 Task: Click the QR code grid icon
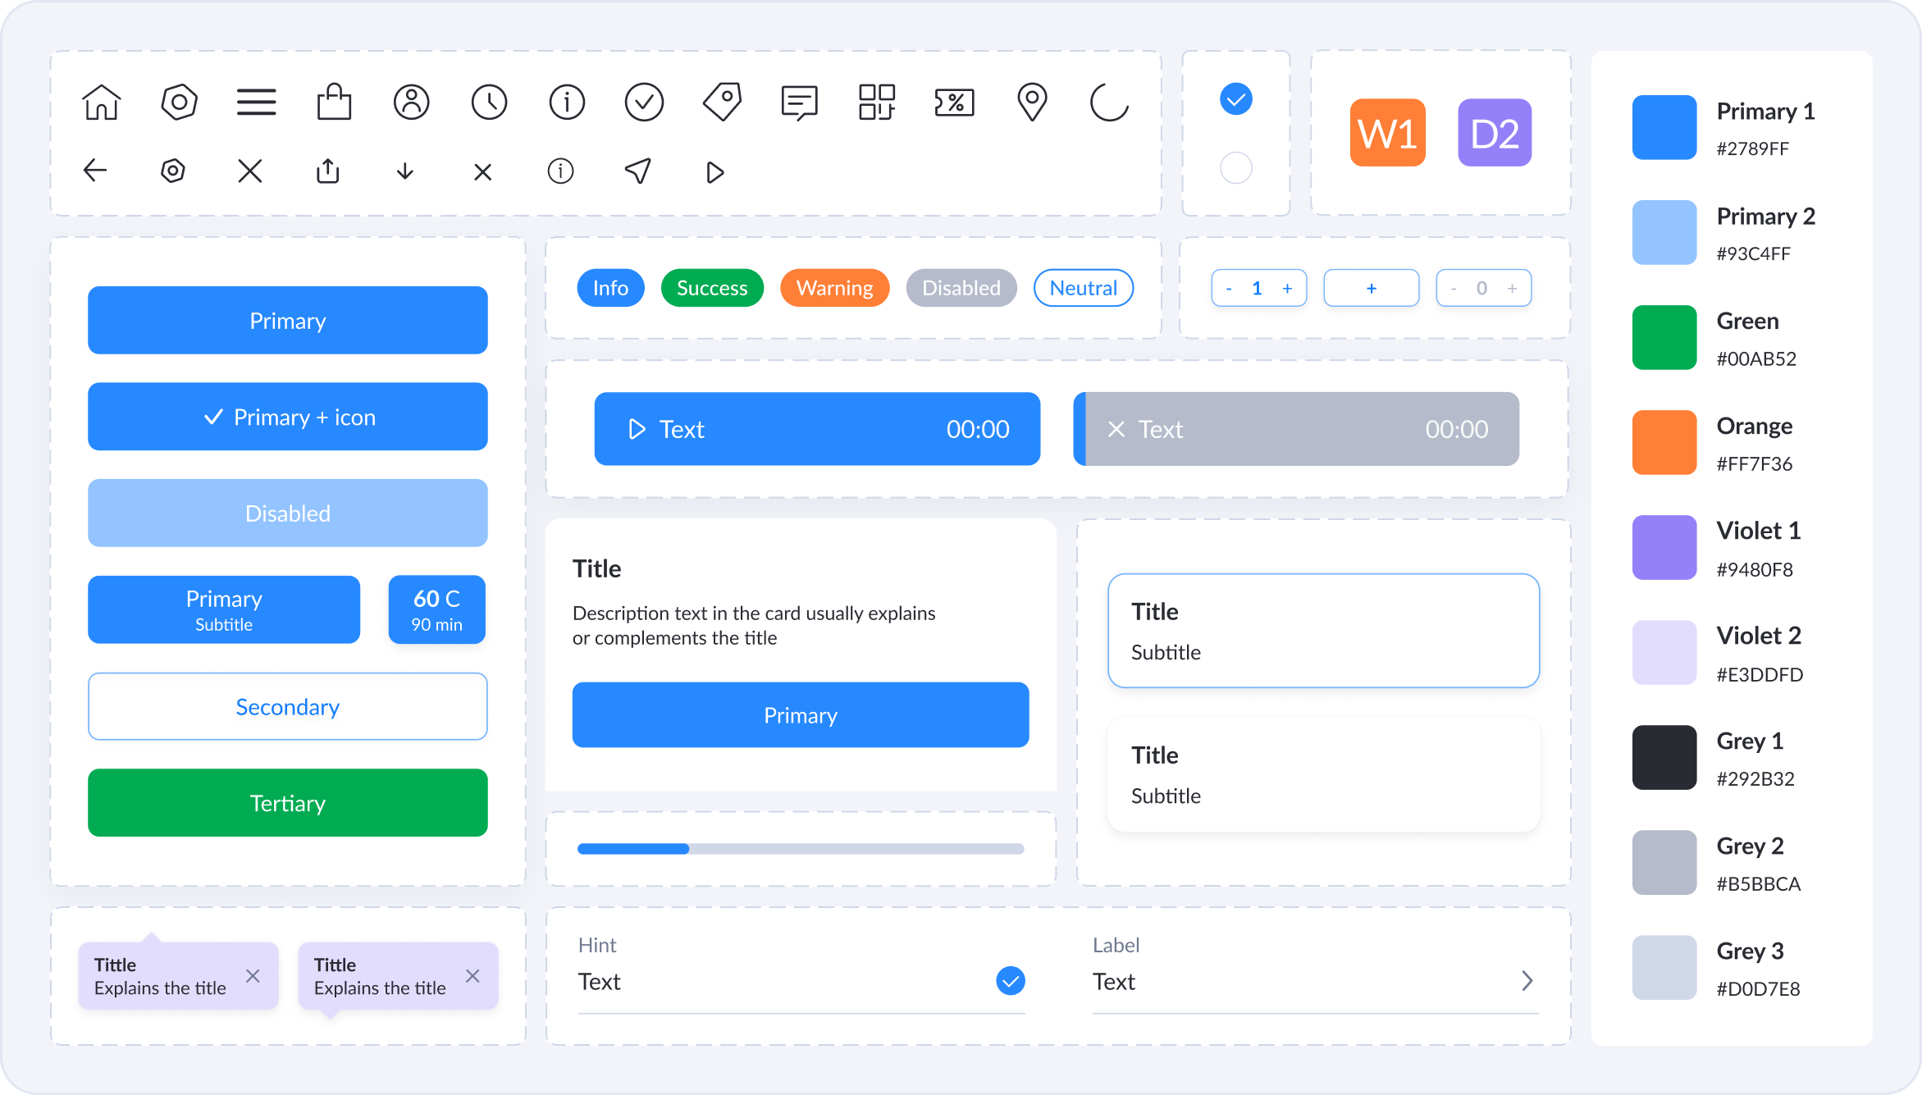[877, 103]
